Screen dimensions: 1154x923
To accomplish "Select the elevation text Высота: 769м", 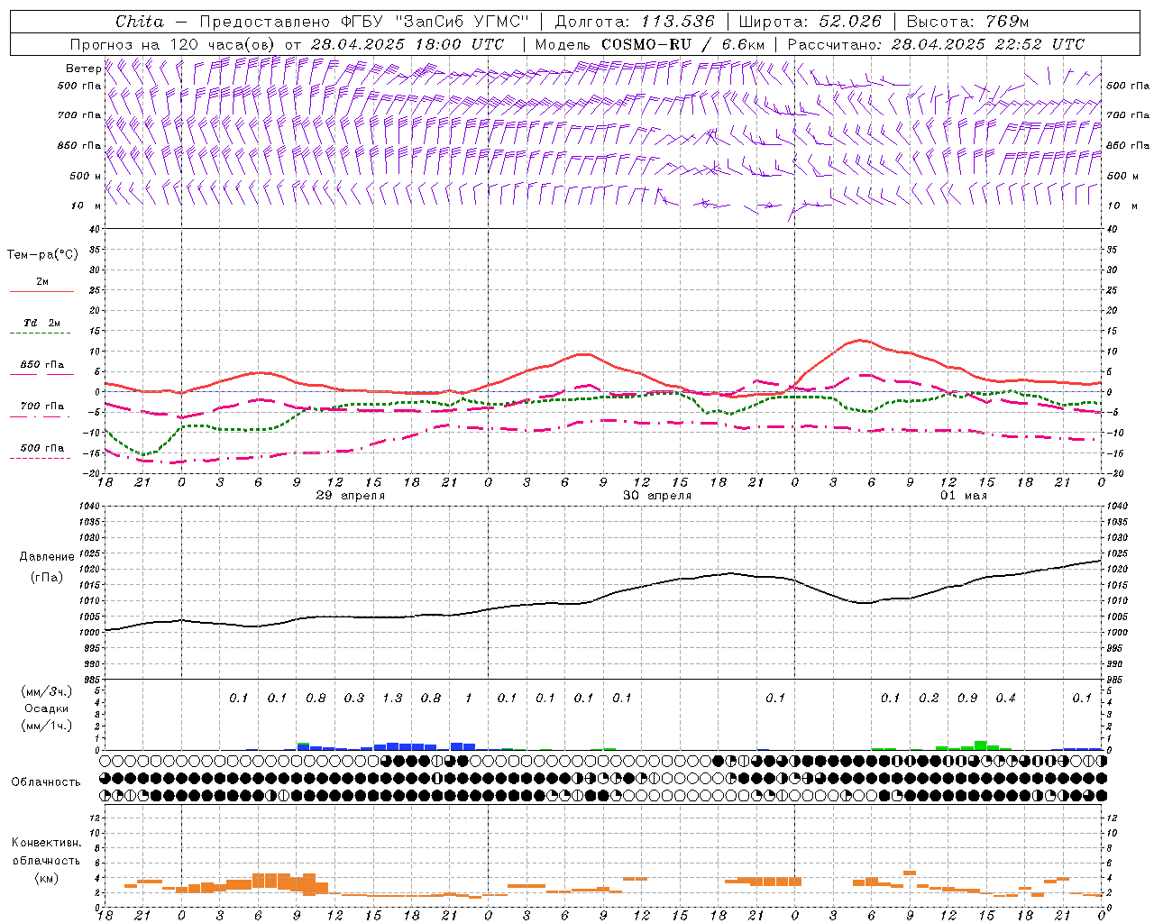I will point(967,22).
